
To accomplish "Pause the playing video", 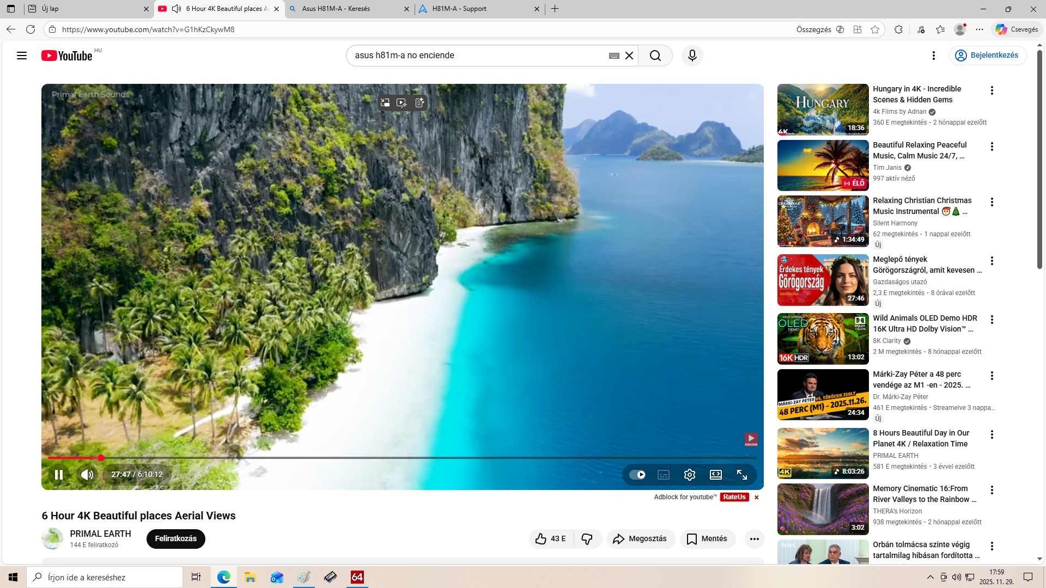I will (59, 475).
